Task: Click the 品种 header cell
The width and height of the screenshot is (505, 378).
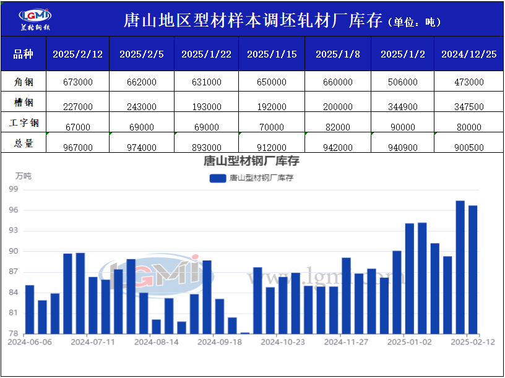Action: click(x=23, y=54)
